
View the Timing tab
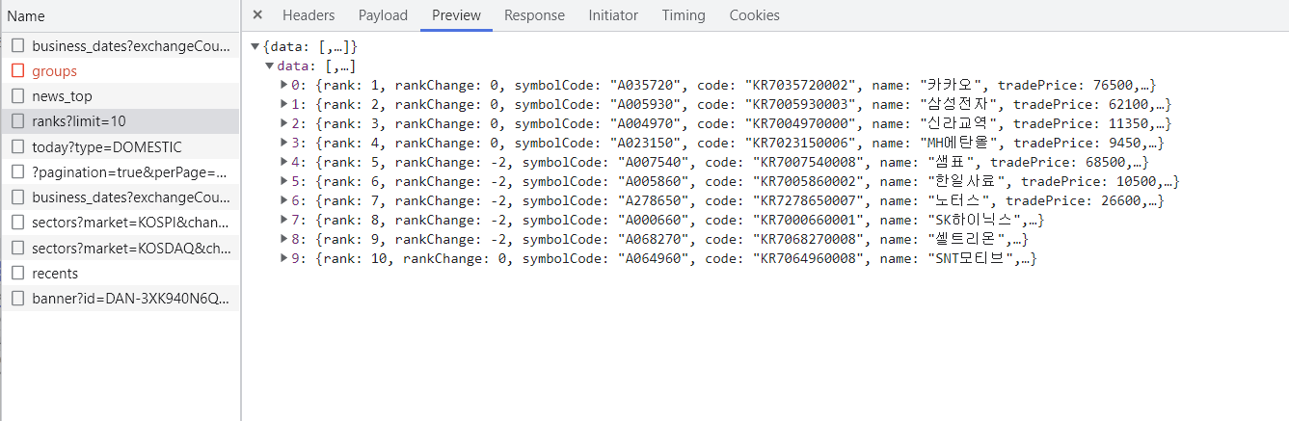(684, 15)
